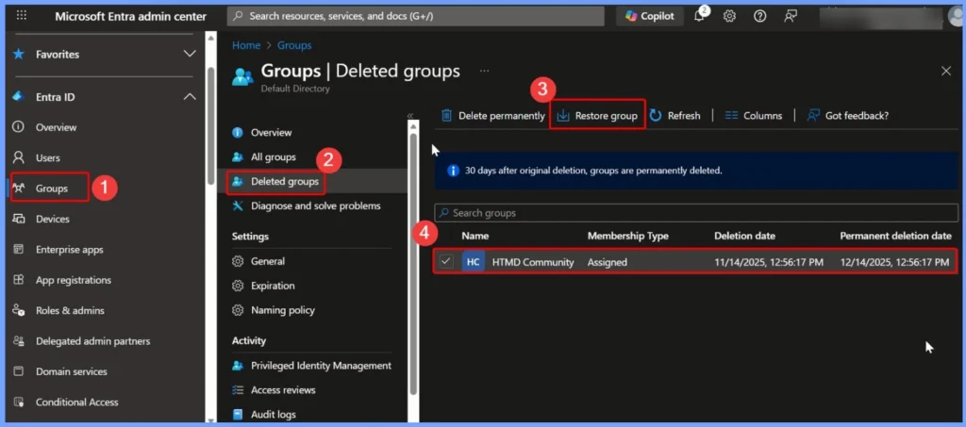Click the Delegated admin partners icon
Viewport: 966px width, 427px height.
(x=19, y=341)
